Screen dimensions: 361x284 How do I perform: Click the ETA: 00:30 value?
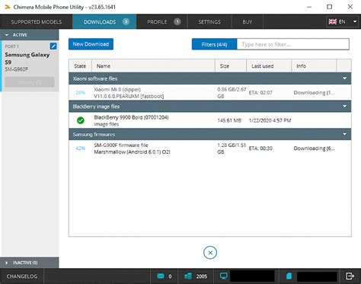tap(260, 148)
